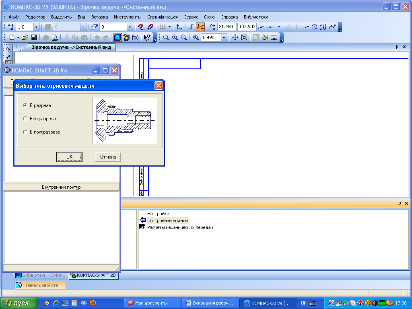Open 'Мои документы' from the taskbar

[x=151, y=303]
